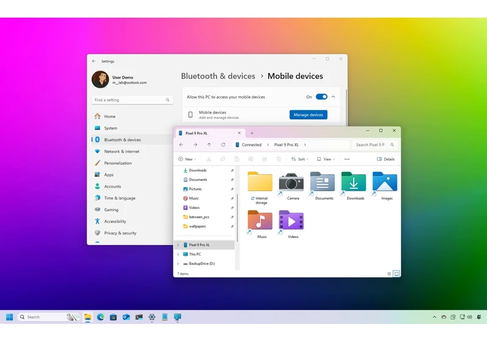
Task: Unpin Downloads from Quick access
Action: (232, 170)
